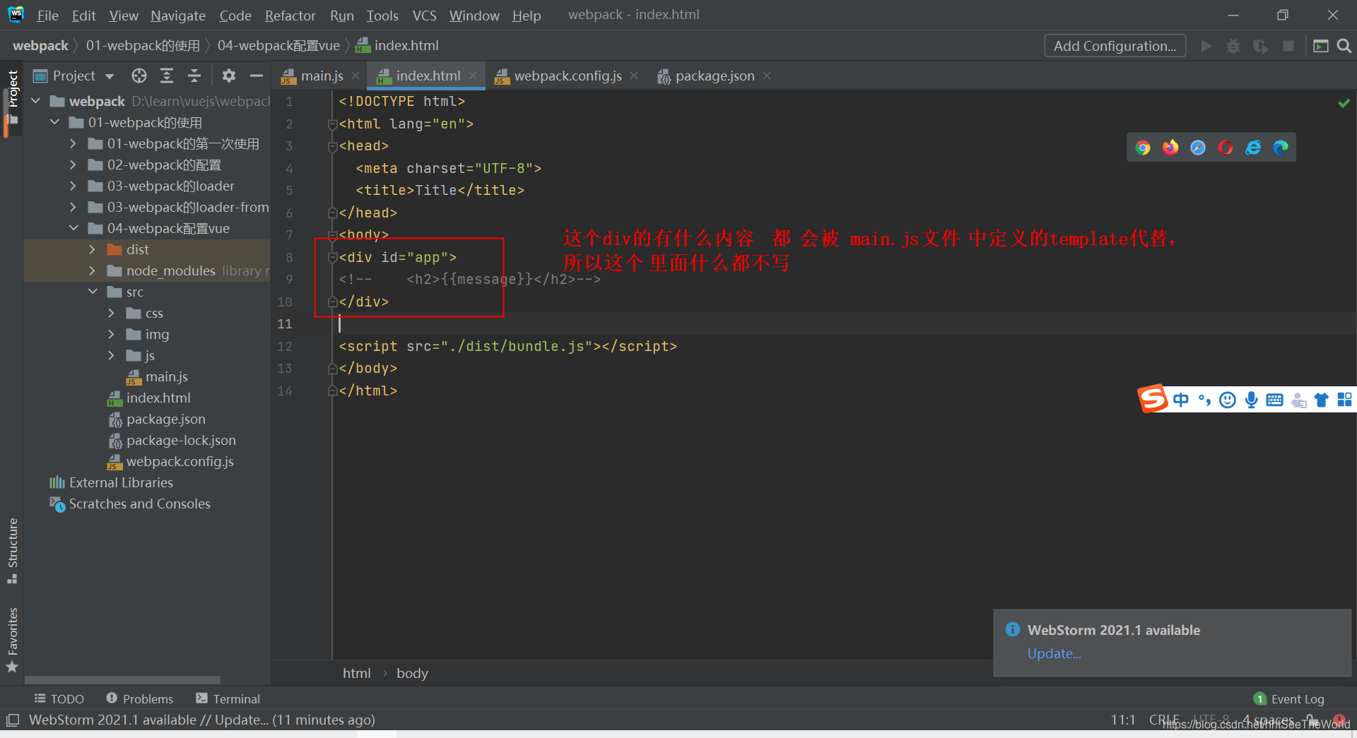Open the Structure side panel
1357x738 pixels.
pyautogui.click(x=12, y=551)
